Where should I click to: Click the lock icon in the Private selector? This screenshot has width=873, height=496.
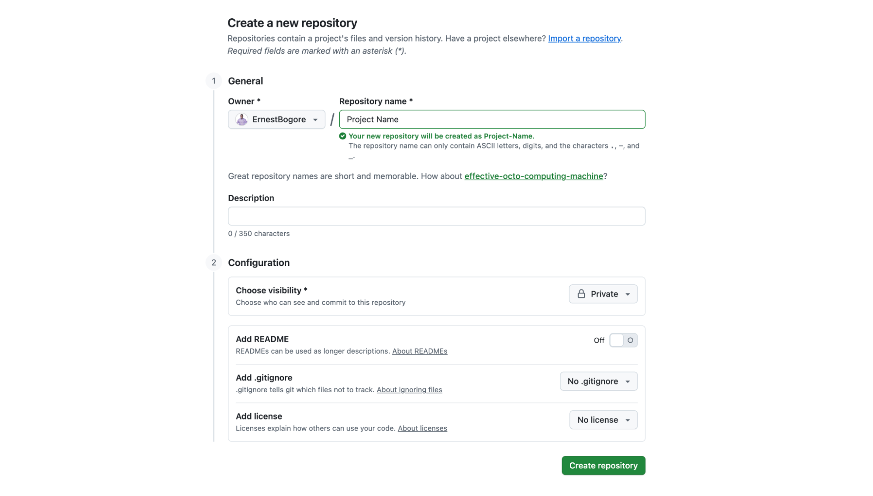tap(581, 294)
